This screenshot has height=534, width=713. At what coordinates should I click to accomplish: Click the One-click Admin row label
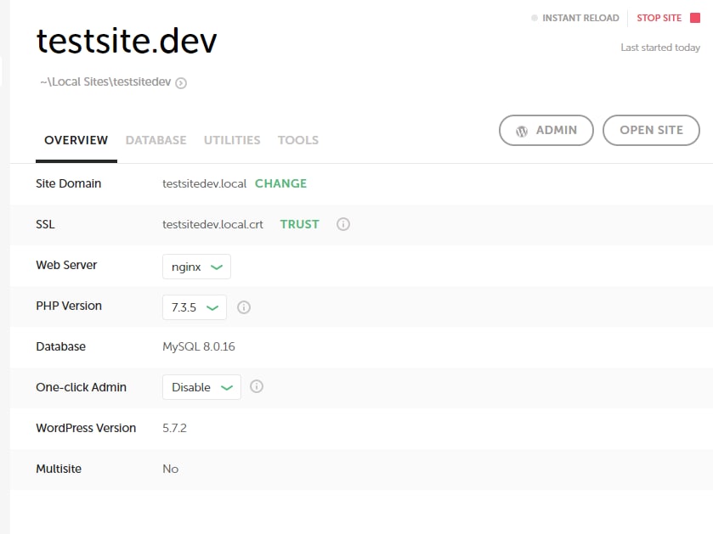[x=82, y=387]
